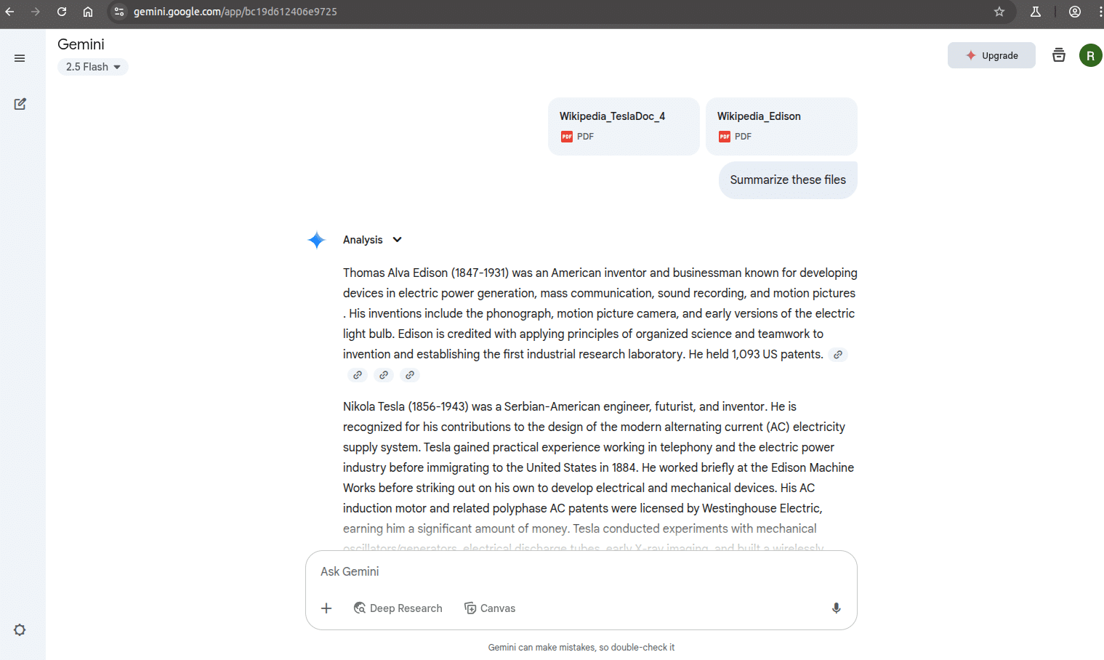Screen dimensions: 1104x660
Task: Select the 'Summarize these files' prompt bubble
Action: point(788,180)
